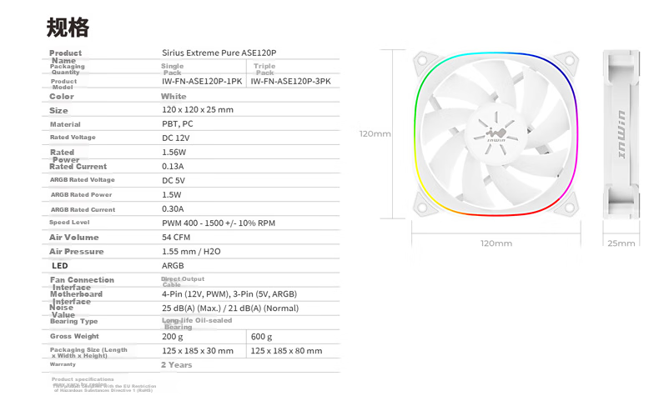Screen dimensions: 659x406
Task: Click the air volume value 54 CFM
Action: coord(176,238)
